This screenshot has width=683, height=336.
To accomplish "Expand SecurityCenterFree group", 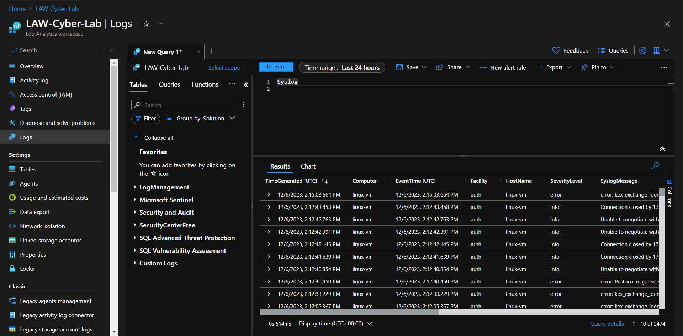I will [135, 225].
